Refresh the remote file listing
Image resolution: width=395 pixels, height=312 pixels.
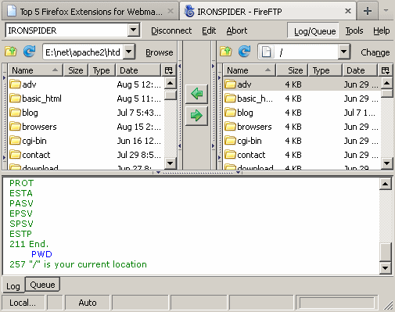tap(244, 52)
